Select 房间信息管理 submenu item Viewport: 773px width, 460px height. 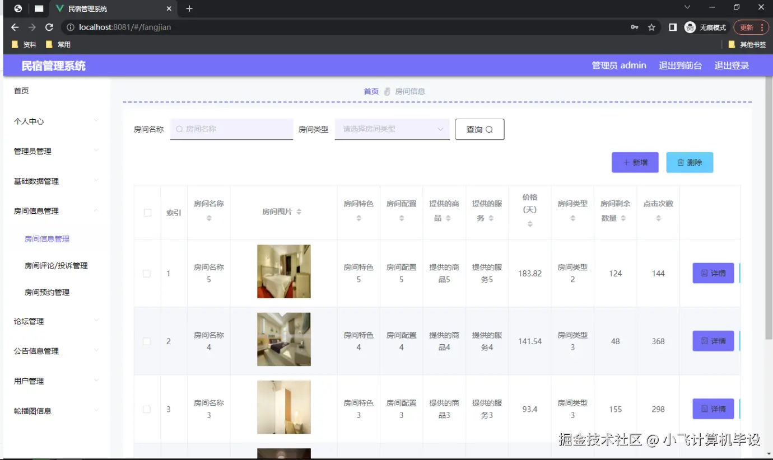[47, 239]
